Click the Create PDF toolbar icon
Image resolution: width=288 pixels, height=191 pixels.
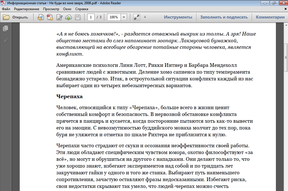click(50, 17)
